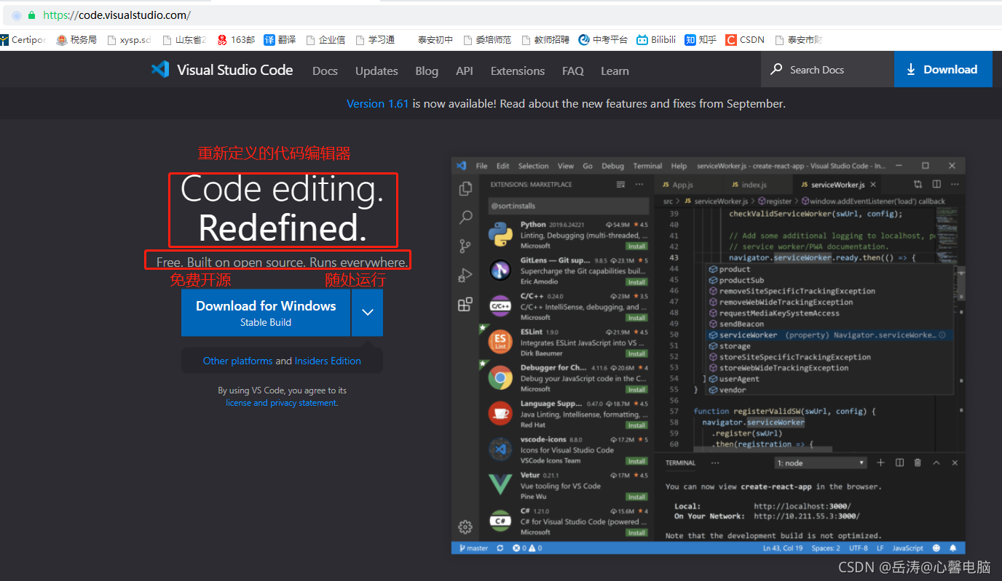Install the ESLint extension
Image resolution: width=1002 pixels, height=581 pixels.
[x=637, y=353]
